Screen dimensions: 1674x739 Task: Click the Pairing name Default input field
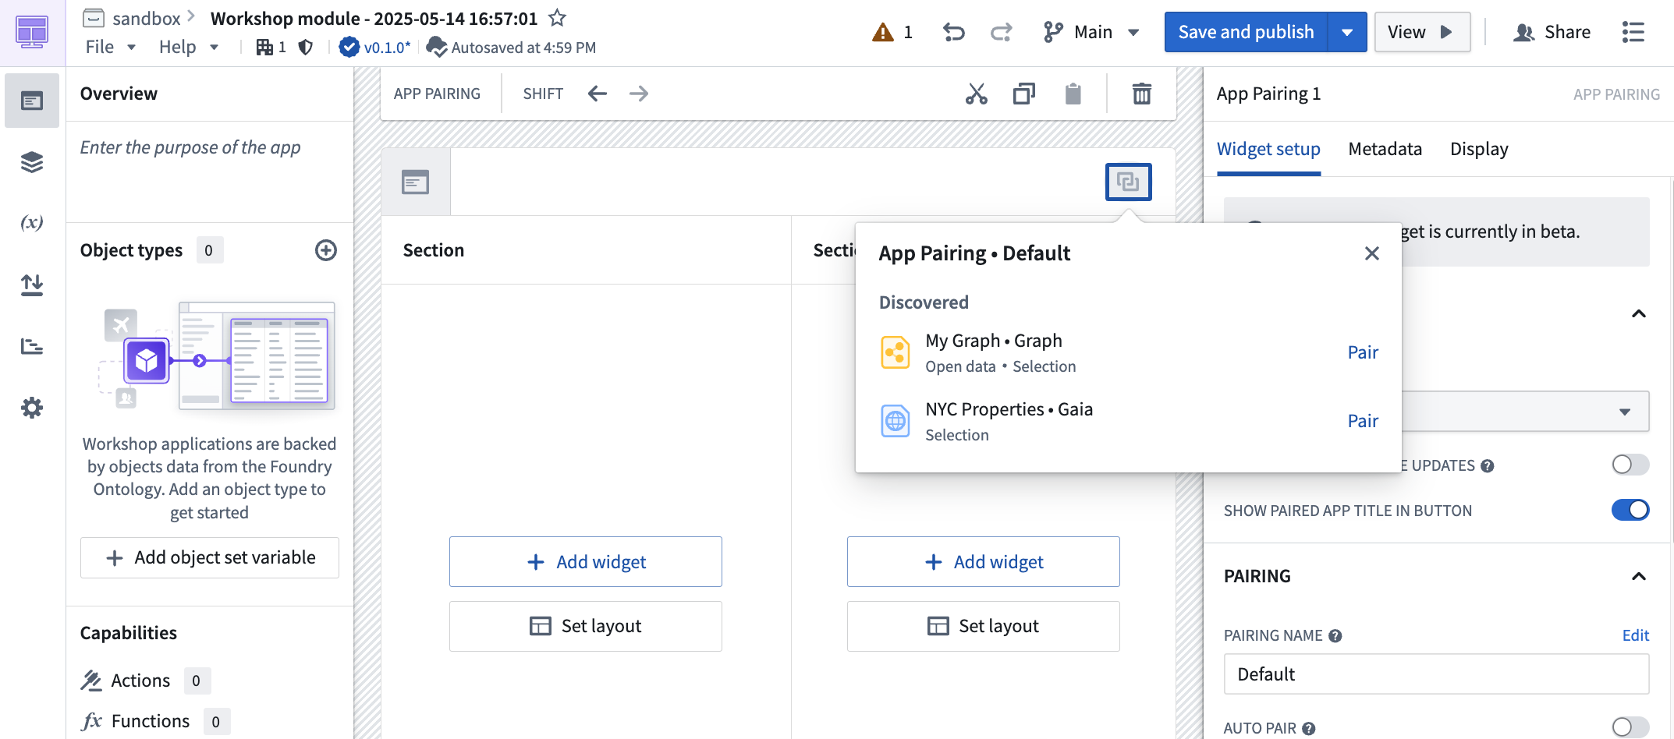(x=1436, y=674)
